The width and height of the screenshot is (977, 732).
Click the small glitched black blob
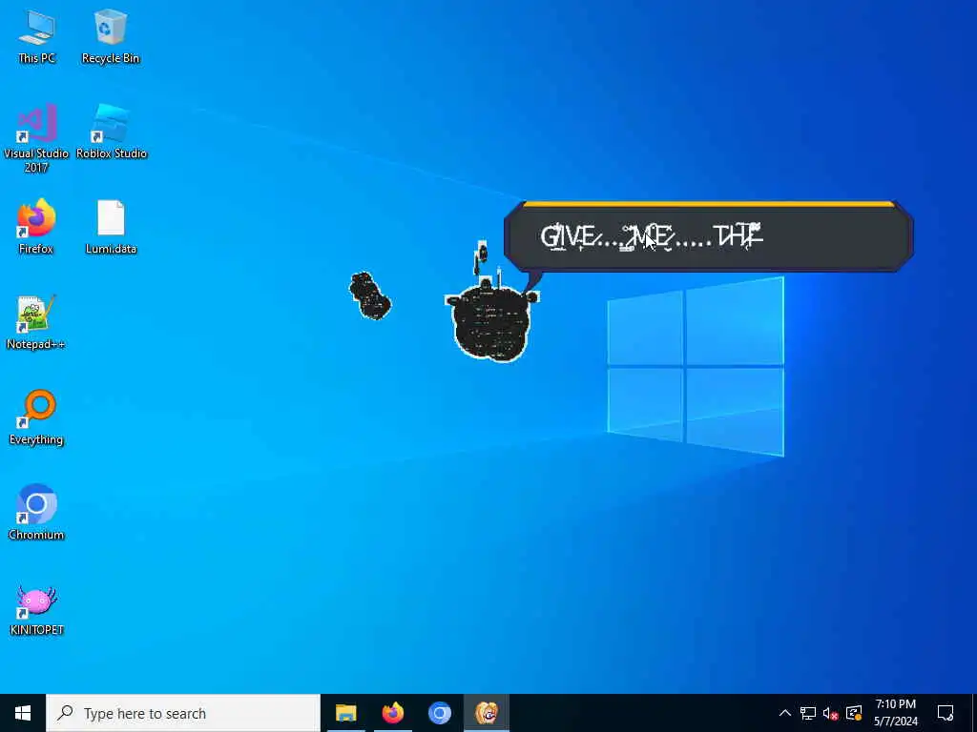(x=370, y=295)
